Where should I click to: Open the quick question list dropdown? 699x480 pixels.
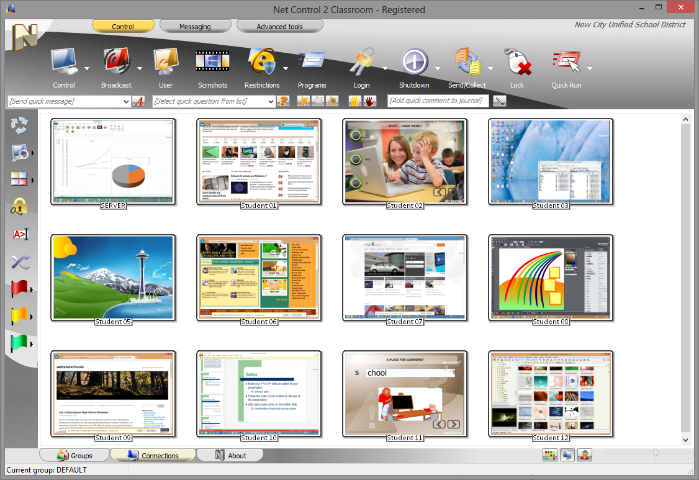(x=271, y=101)
